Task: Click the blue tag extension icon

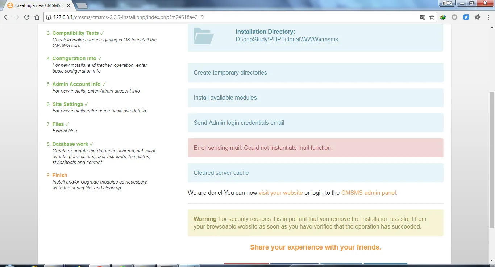Action: (466, 17)
